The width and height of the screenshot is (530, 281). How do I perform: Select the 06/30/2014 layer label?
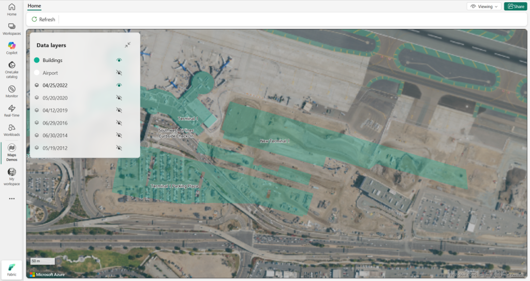pyautogui.click(x=55, y=135)
